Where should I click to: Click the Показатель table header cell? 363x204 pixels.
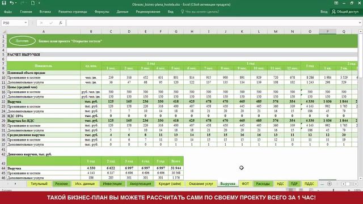point(44,66)
